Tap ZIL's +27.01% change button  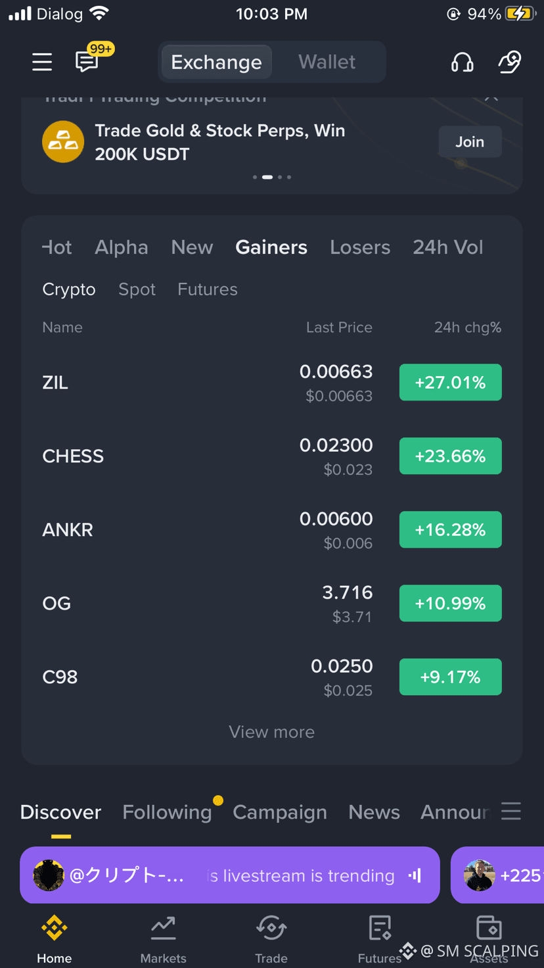pyautogui.click(x=451, y=382)
